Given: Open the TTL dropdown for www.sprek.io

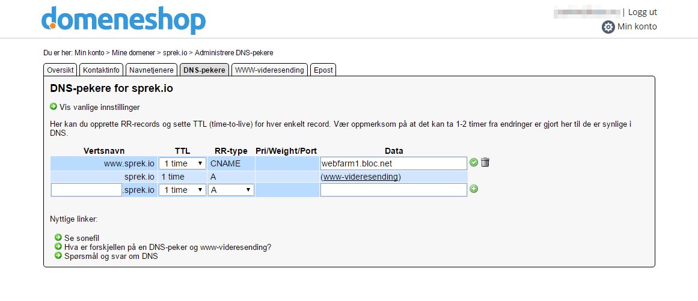Looking at the screenshot, I should coord(182,163).
